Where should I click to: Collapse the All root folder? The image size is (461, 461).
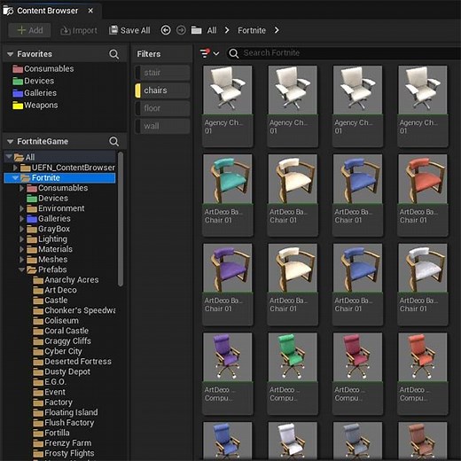[9, 156]
